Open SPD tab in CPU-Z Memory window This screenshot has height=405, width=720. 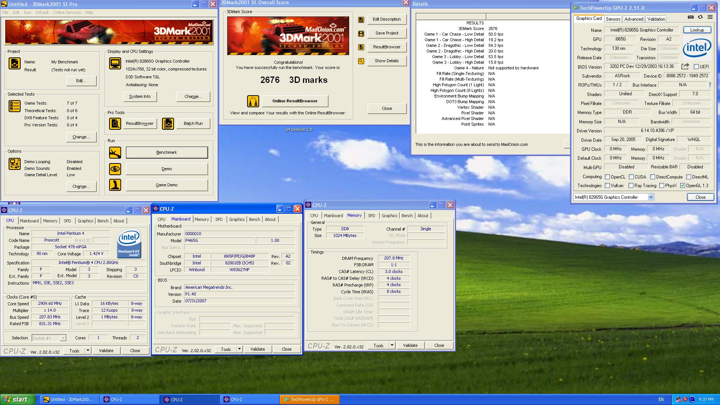pos(371,216)
